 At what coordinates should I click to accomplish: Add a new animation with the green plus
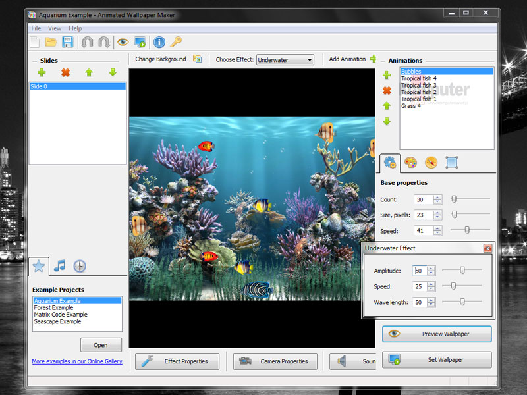[x=387, y=76]
